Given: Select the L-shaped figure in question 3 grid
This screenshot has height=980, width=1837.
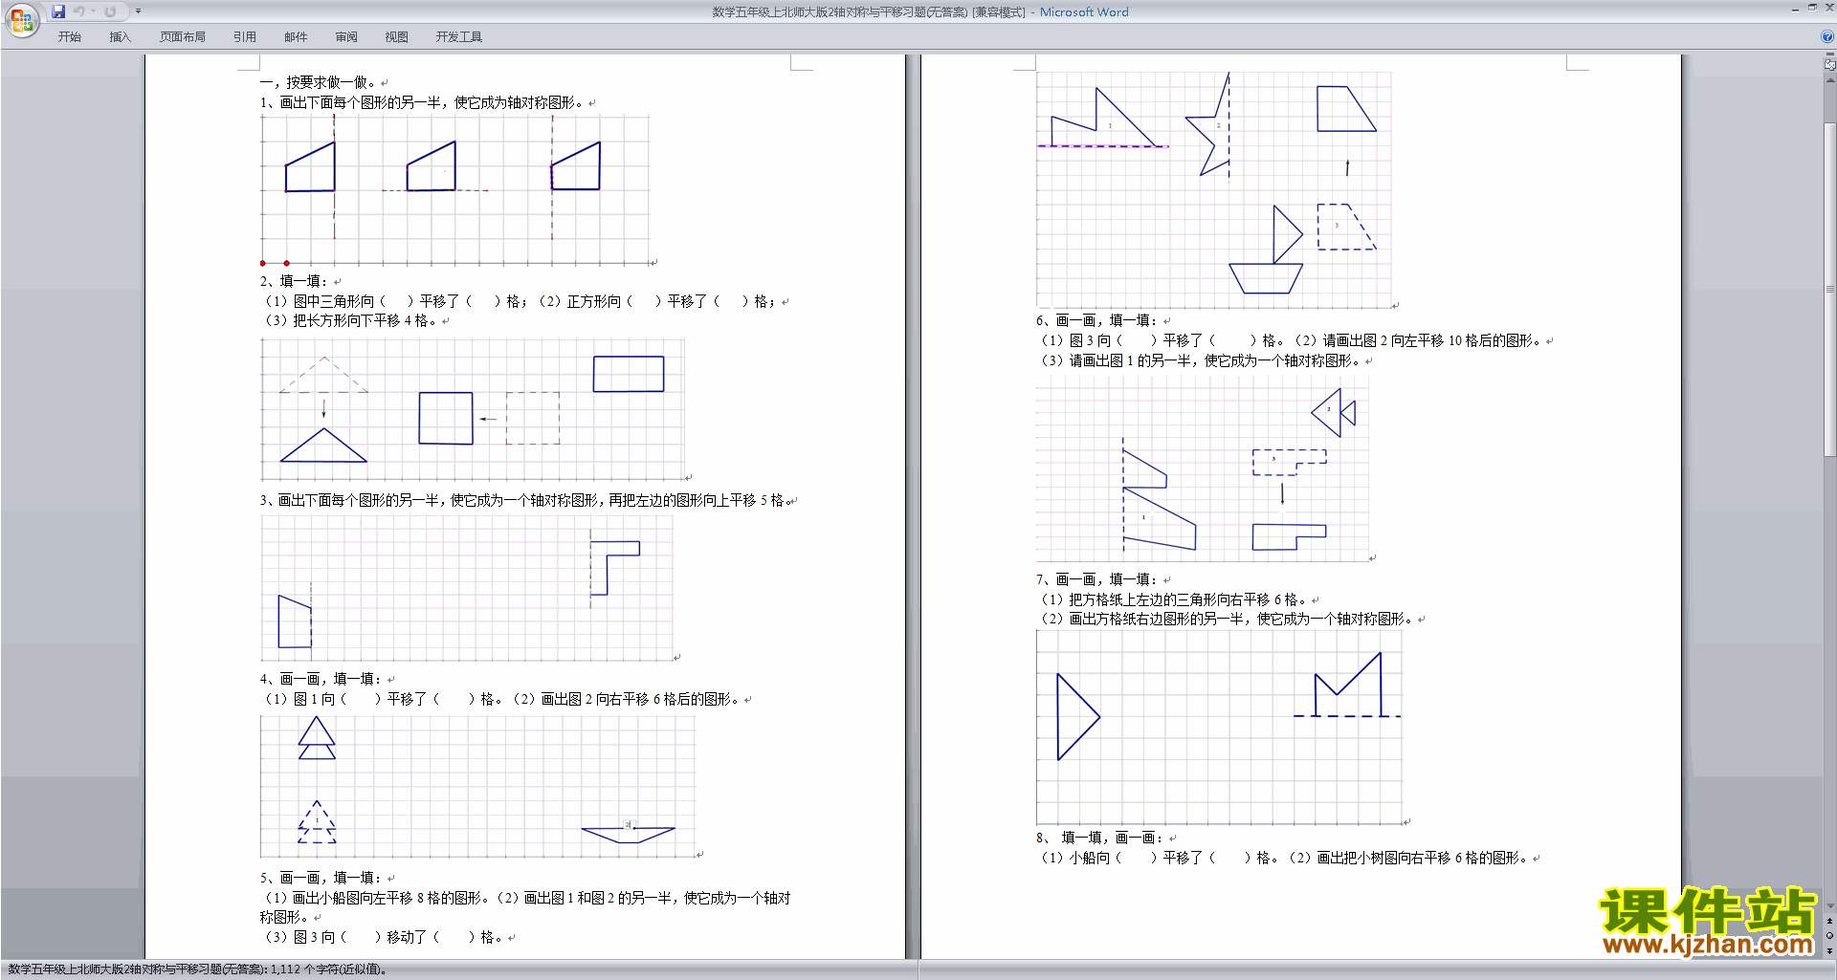Looking at the screenshot, I should point(615,568).
